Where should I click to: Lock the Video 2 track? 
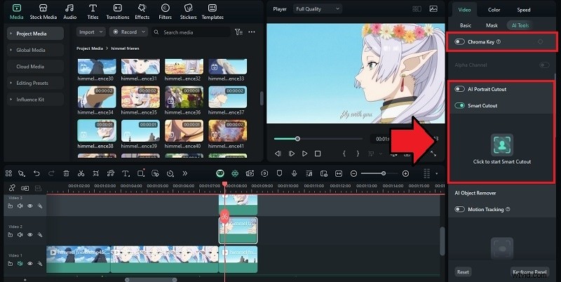click(11, 235)
